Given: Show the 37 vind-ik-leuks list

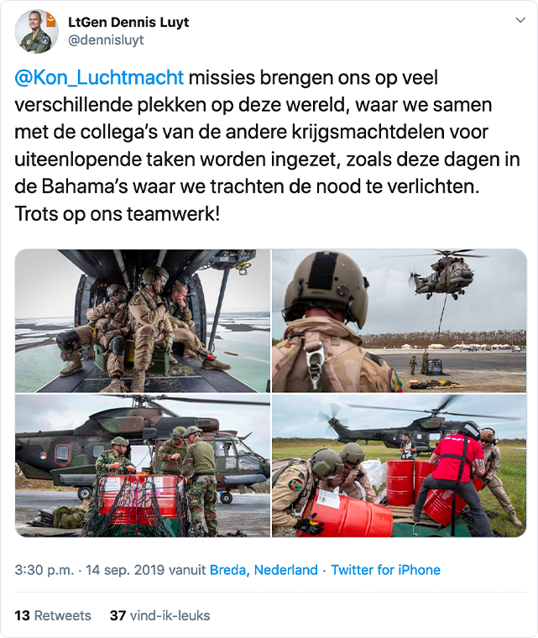Looking at the screenshot, I should pos(160,615).
